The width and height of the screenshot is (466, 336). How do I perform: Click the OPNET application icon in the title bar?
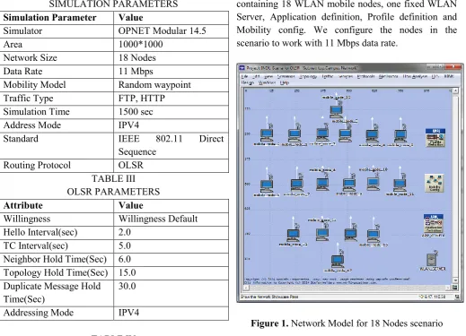pyautogui.click(x=242, y=68)
